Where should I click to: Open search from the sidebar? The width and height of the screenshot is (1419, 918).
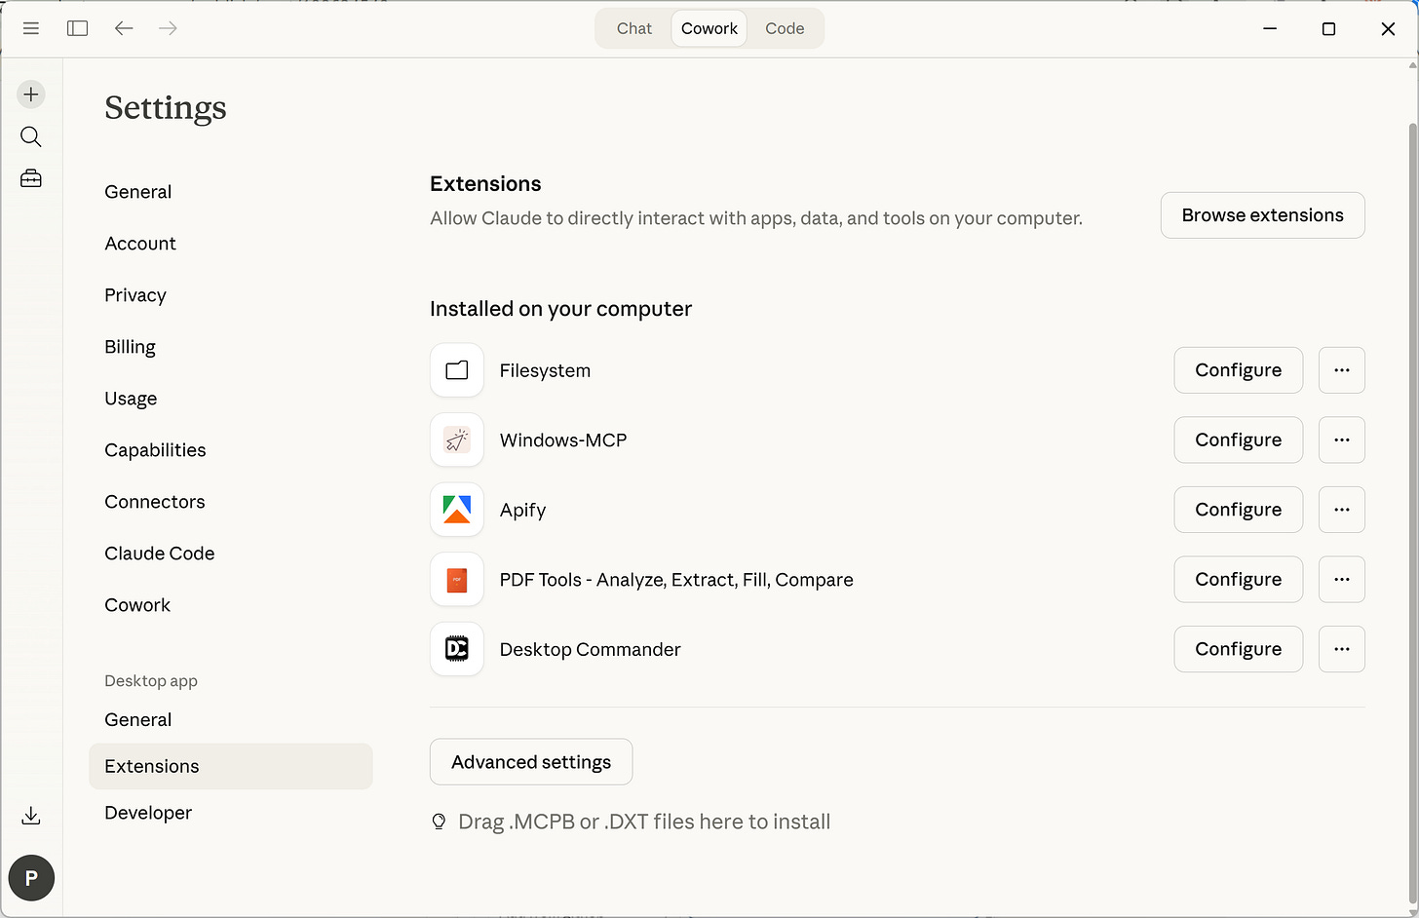[x=30, y=136]
